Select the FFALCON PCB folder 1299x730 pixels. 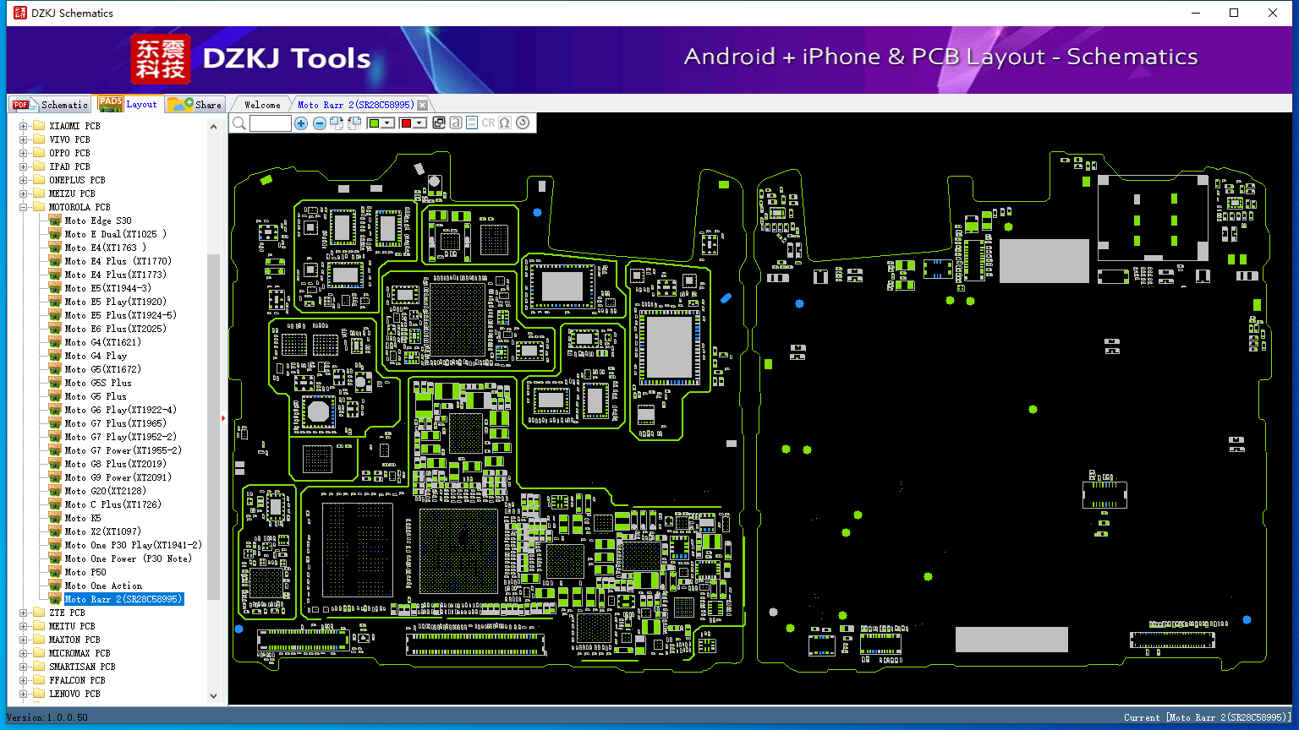tap(77, 680)
